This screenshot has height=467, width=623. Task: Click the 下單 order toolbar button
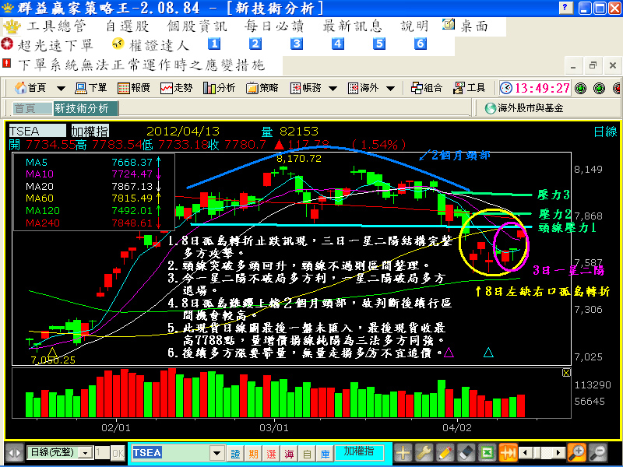pyautogui.click(x=91, y=88)
